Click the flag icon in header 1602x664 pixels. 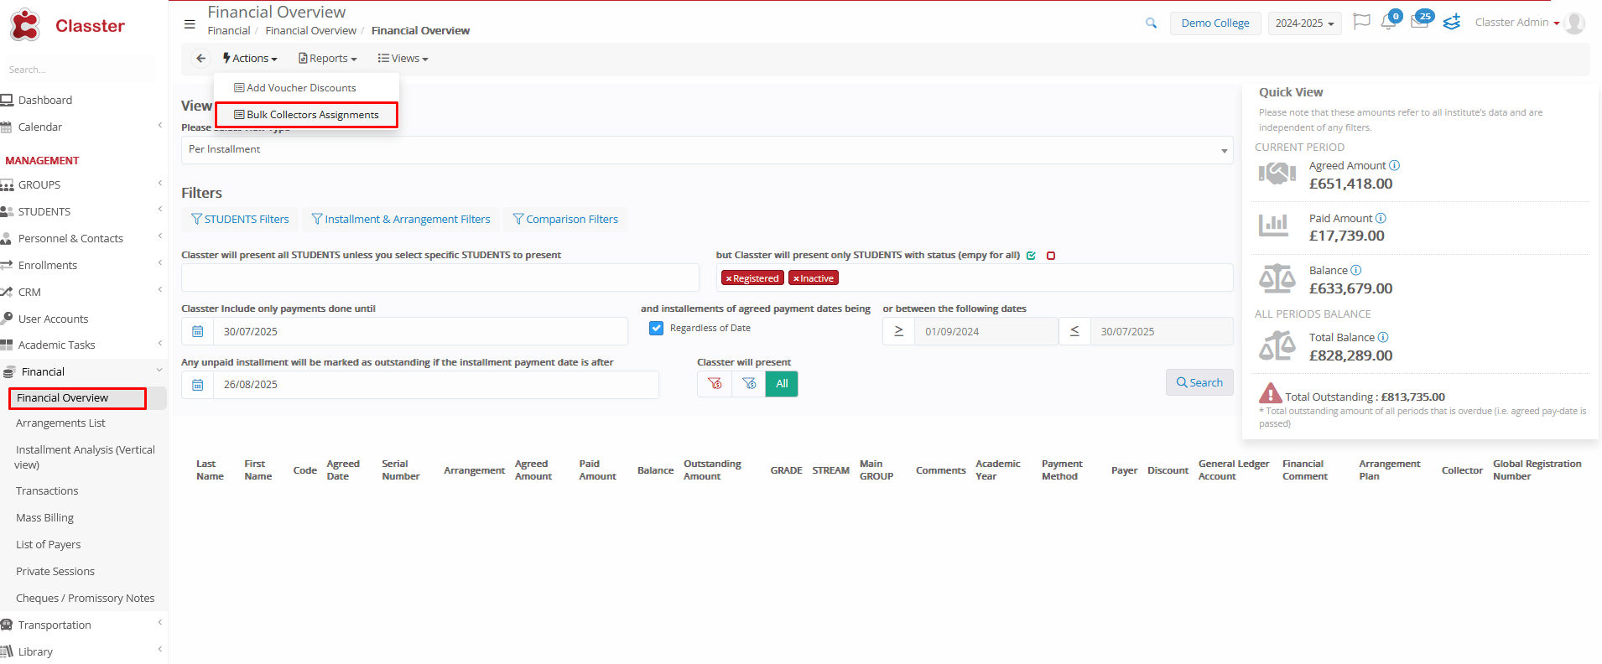tap(1361, 22)
